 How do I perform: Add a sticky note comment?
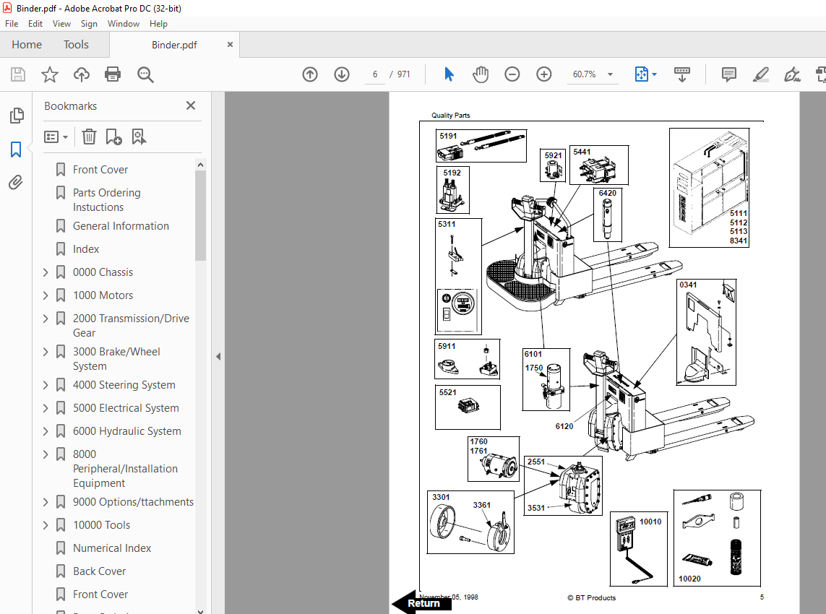tap(729, 74)
